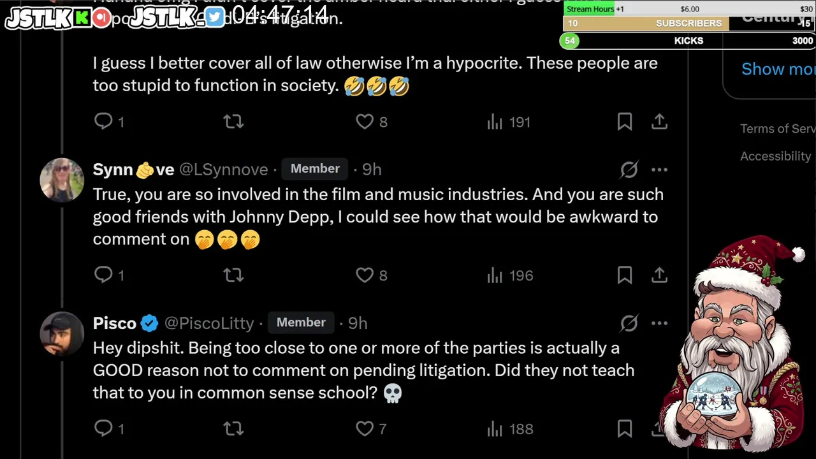This screenshot has height=459, width=816.
Task: Open Grok icon on Synnove's tweet
Action: pyautogui.click(x=629, y=170)
